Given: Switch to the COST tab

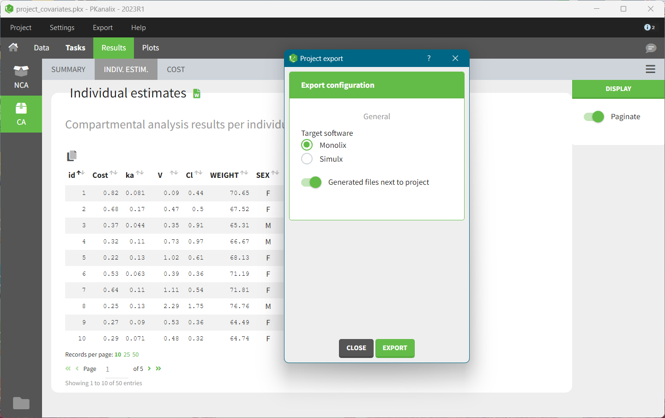Looking at the screenshot, I should point(175,70).
